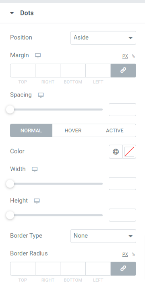Open the Color picker swatch
Image resolution: width=145 pixels, height=289 pixels.
pyautogui.click(x=129, y=152)
